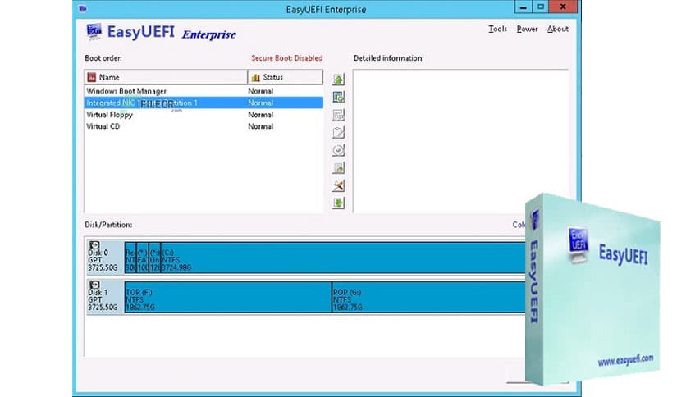Image resolution: width=686 pixels, height=397 pixels.
Task: Click the create new boot entry icon
Action: [x=338, y=97]
